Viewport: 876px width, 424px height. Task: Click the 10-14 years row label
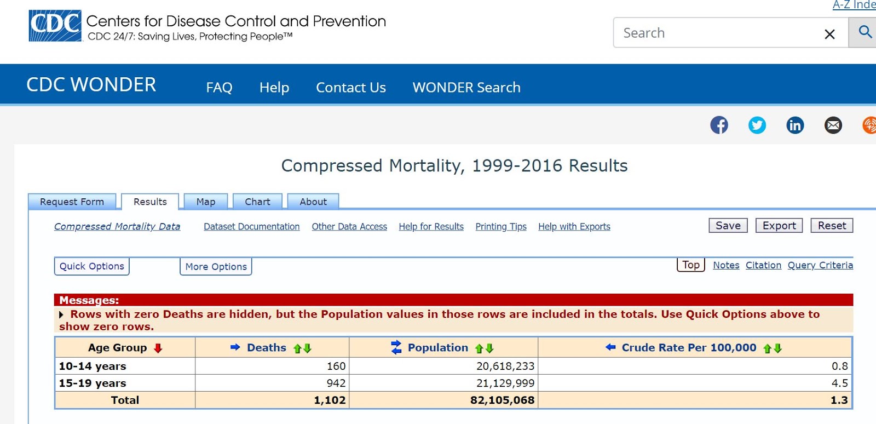93,366
